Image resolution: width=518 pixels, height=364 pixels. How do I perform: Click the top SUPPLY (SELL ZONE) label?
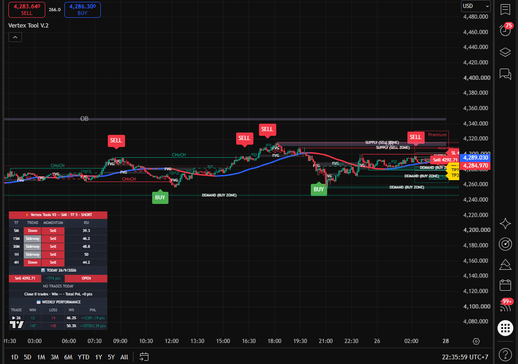[x=382, y=142]
